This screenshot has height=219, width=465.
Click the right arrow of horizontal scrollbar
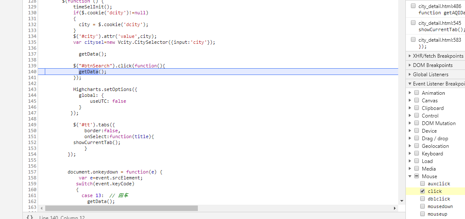pyautogui.click(x=395, y=208)
